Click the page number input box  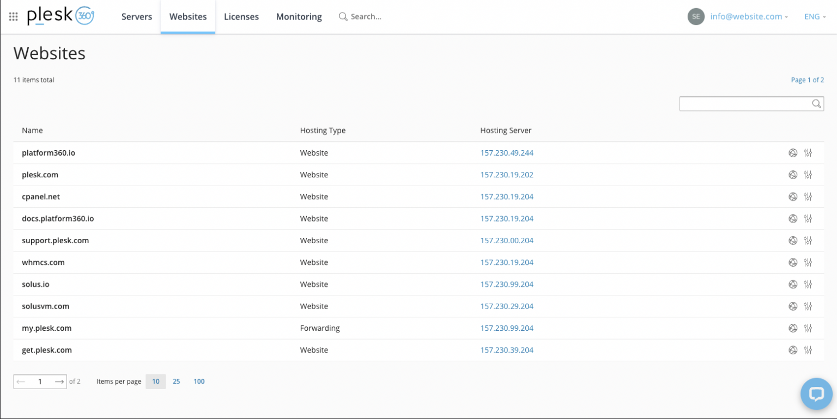[x=40, y=381]
